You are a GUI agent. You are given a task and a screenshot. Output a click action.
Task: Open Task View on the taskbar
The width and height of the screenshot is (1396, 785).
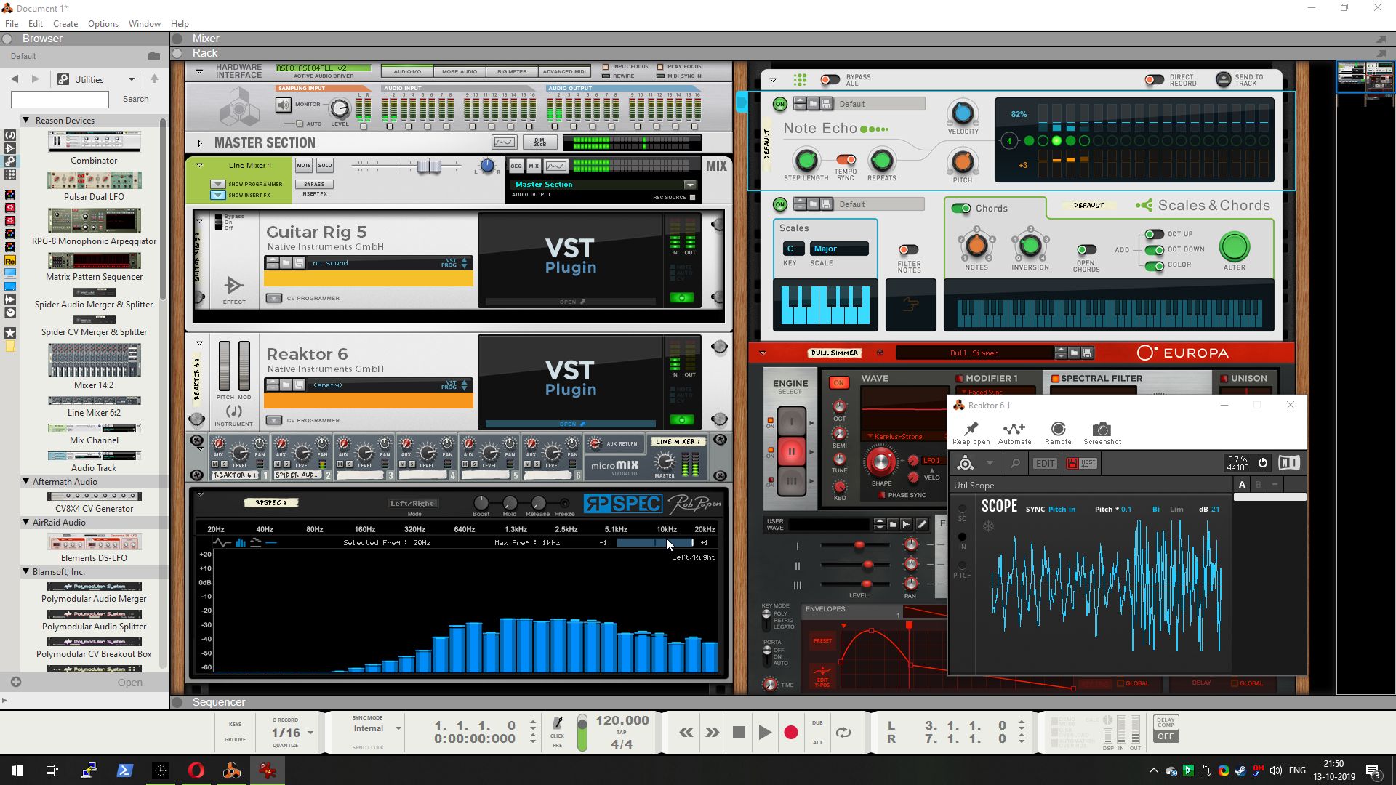[x=52, y=770]
